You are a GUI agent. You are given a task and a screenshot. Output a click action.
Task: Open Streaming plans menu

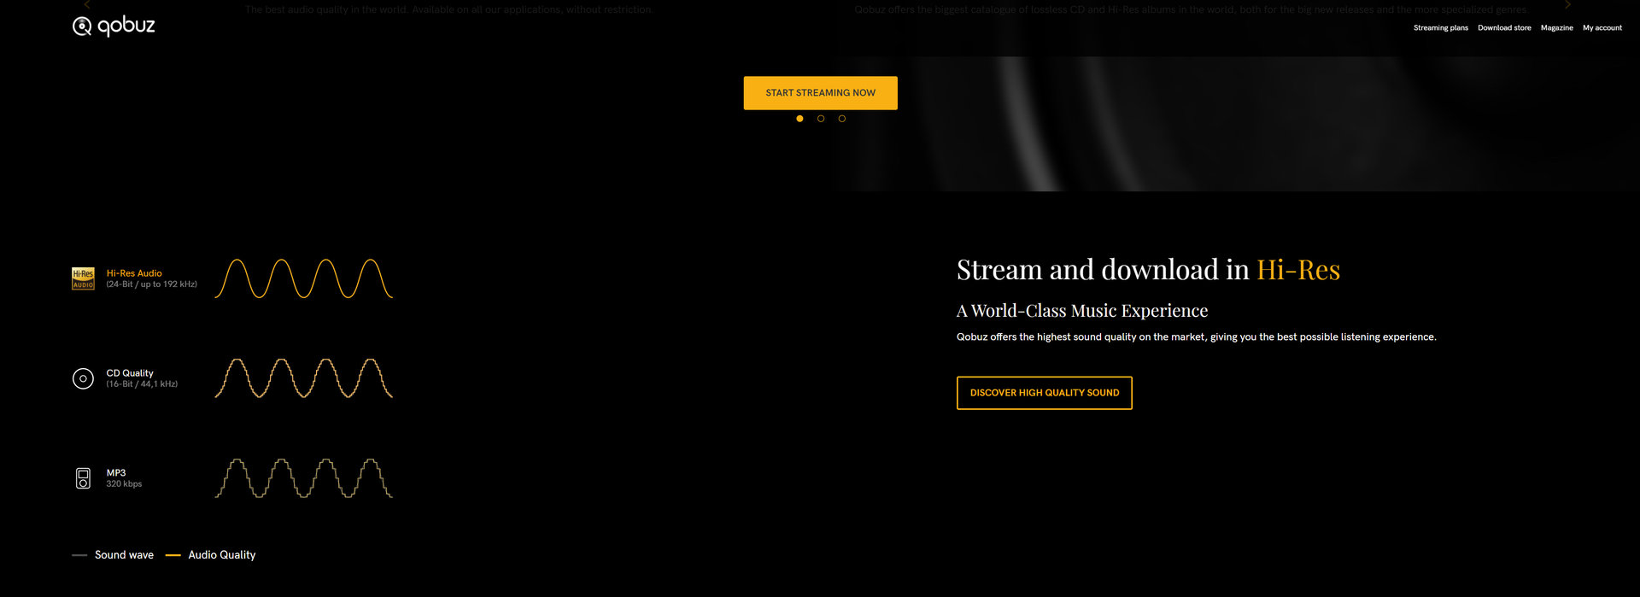click(1440, 28)
